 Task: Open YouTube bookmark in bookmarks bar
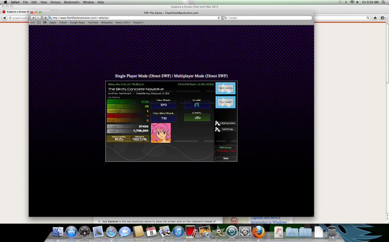point(93,23)
